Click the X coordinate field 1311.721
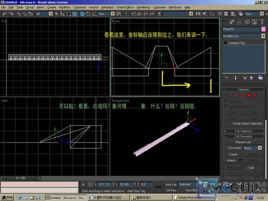 point(105,184)
